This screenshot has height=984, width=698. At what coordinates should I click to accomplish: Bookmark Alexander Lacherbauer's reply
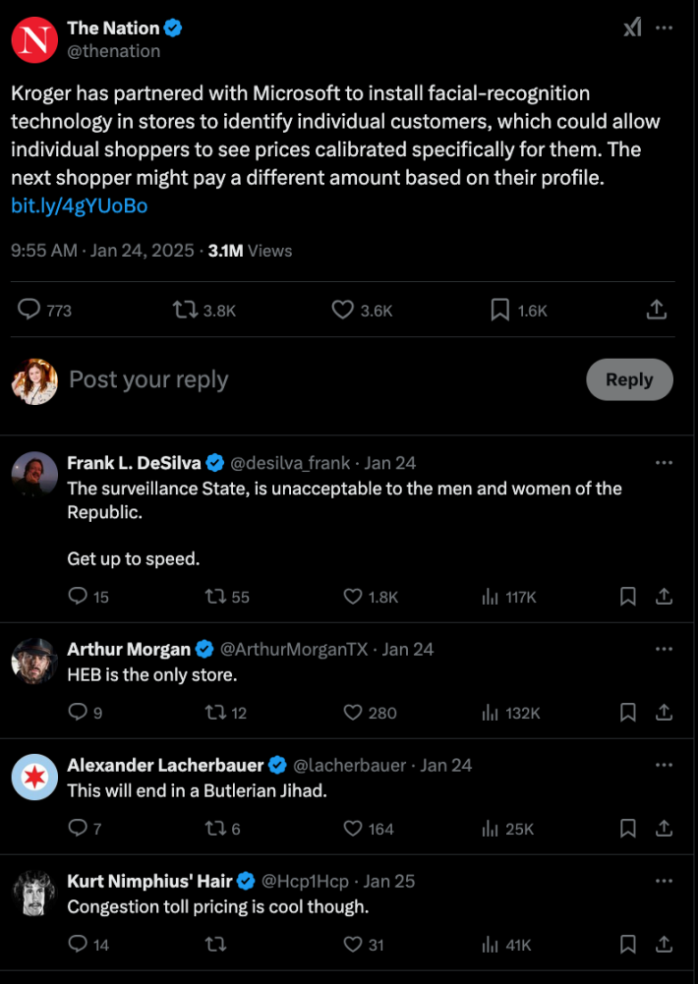(628, 829)
